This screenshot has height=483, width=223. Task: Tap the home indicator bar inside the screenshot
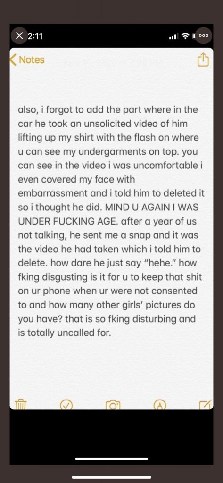point(111,458)
